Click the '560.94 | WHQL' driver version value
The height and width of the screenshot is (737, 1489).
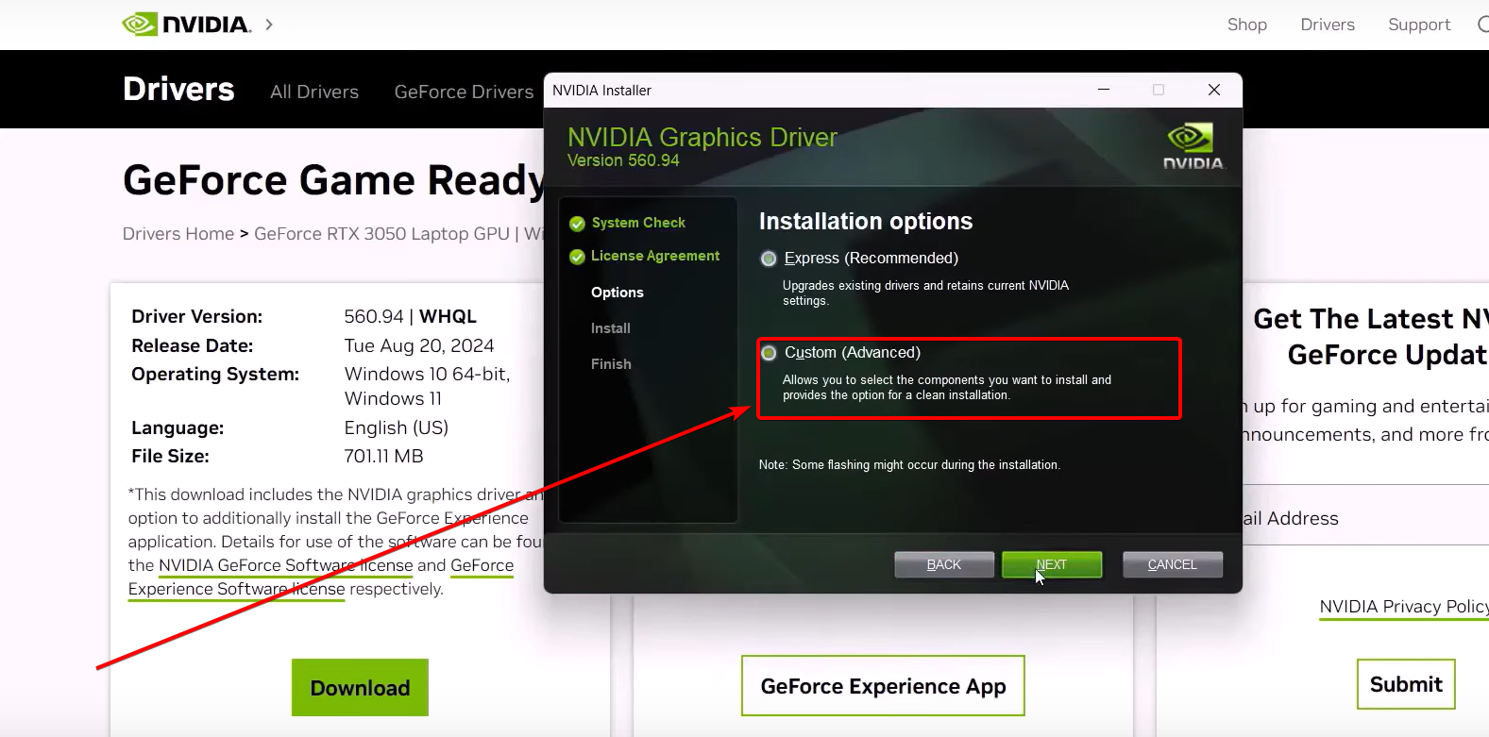point(410,316)
